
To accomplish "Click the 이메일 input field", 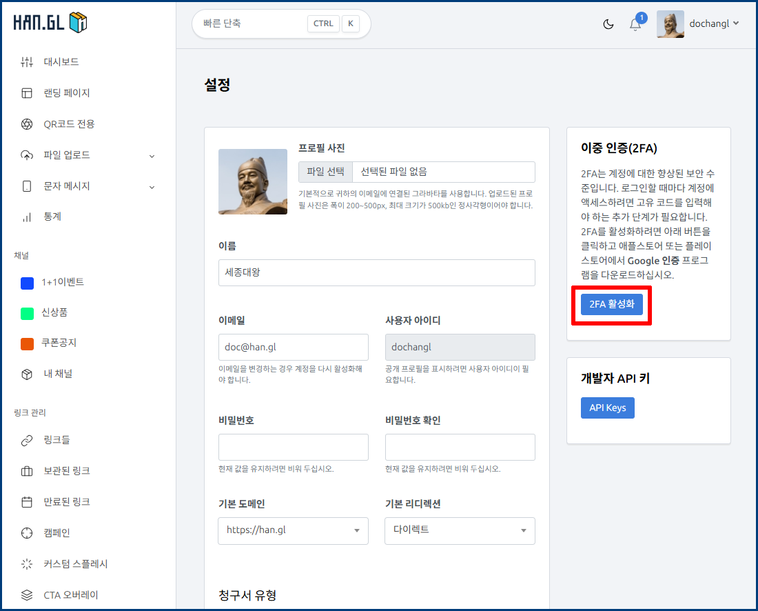I will 293,347.
